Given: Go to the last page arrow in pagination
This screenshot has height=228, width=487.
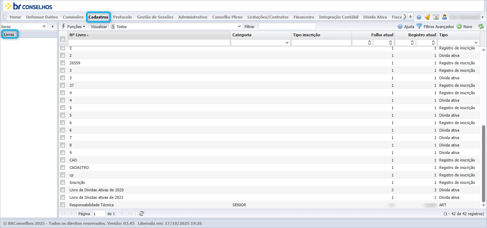Looking at the screenshot, I should pos(130,213).
